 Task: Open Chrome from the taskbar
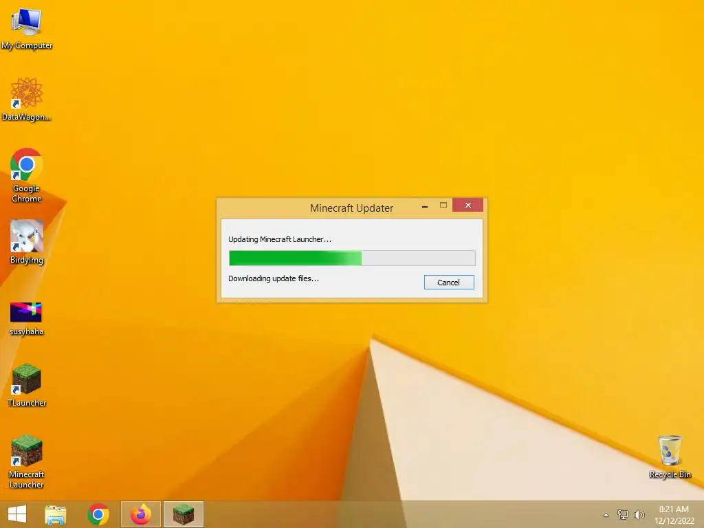(98, 514)
